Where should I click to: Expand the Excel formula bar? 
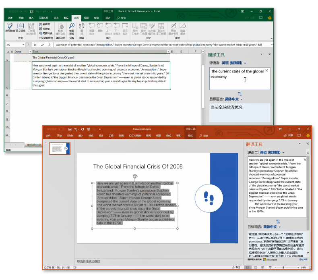[272, 45]
